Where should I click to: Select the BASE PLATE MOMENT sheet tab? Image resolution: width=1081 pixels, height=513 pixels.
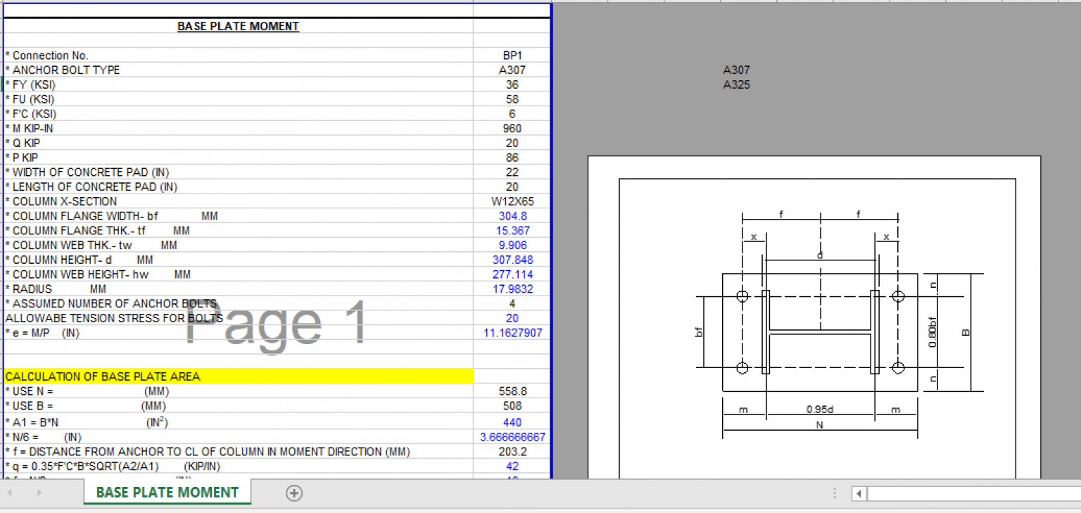(167, 493)
